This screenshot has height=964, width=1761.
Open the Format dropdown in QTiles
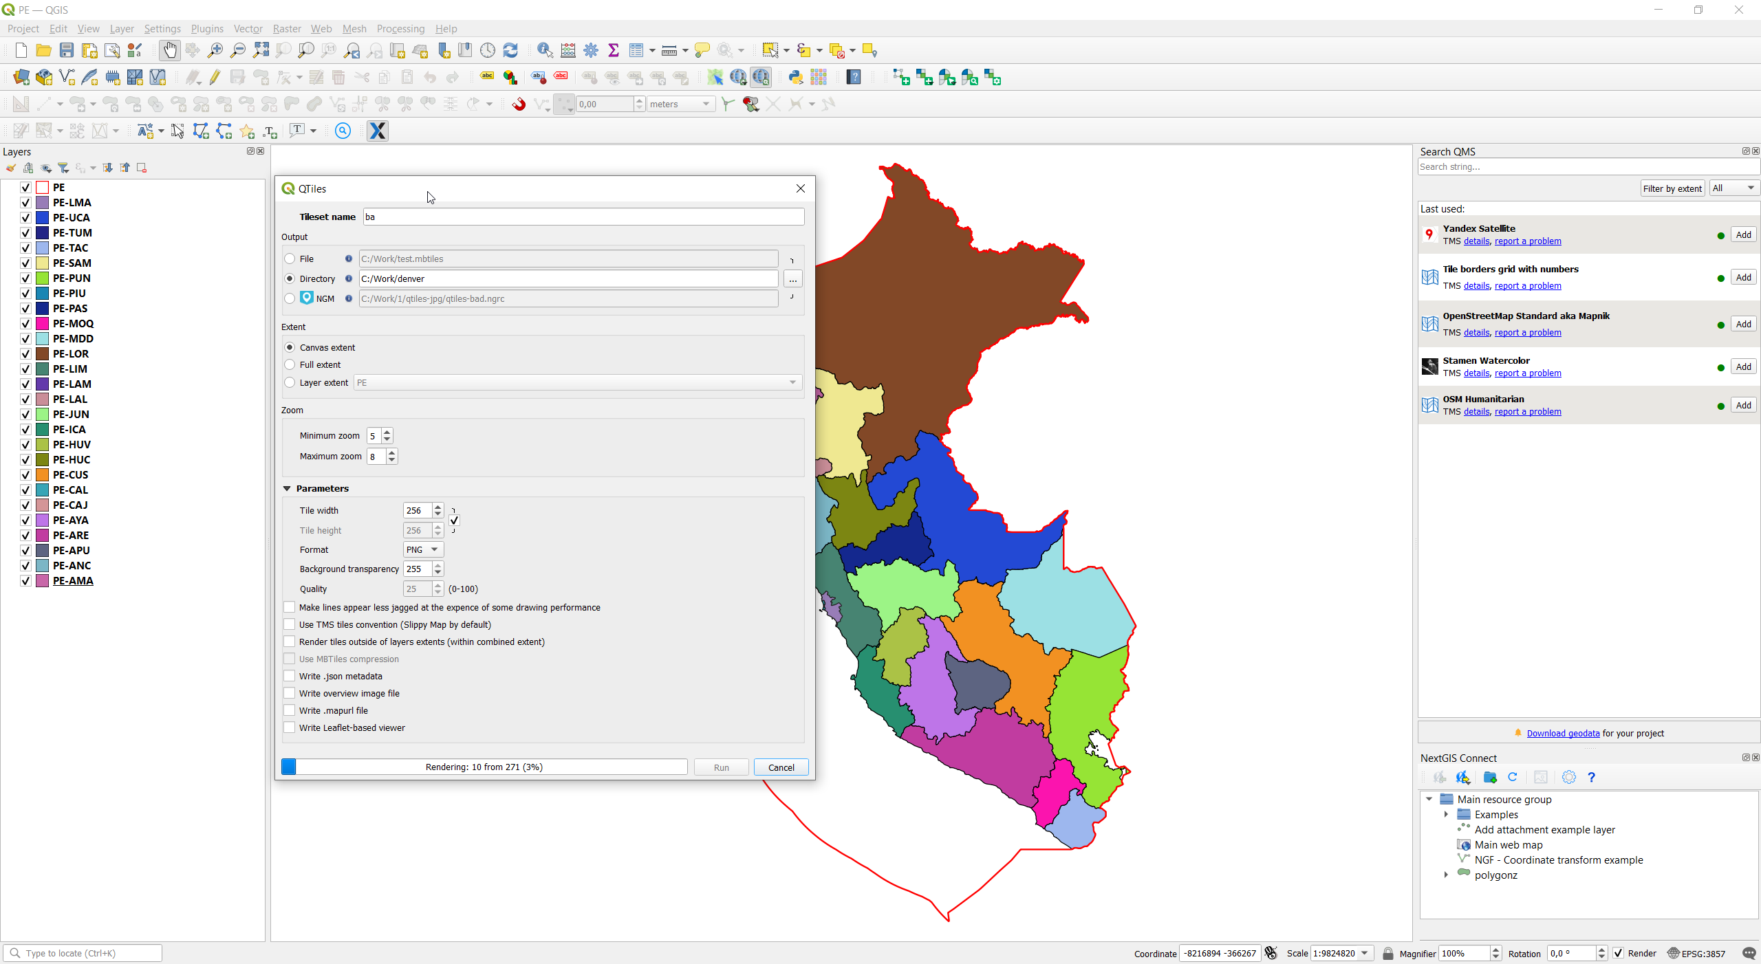click(422, 549)
